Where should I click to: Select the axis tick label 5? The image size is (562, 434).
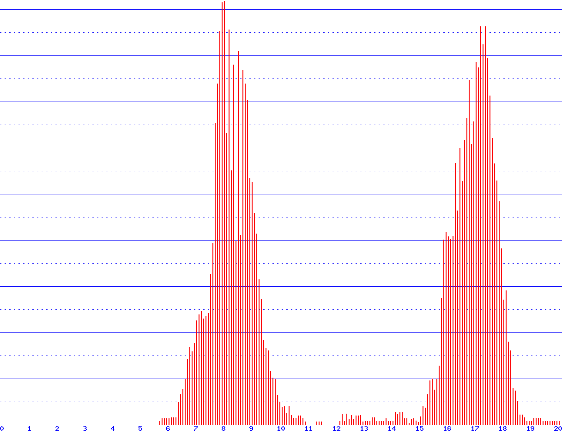coord(140,429)
